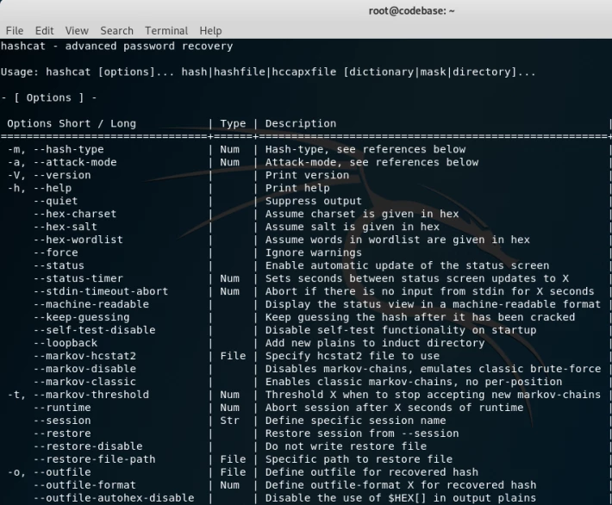Click the description 'Attack-mode, see references below'
This screenshot has height=505, width=612.
(372, 162)
